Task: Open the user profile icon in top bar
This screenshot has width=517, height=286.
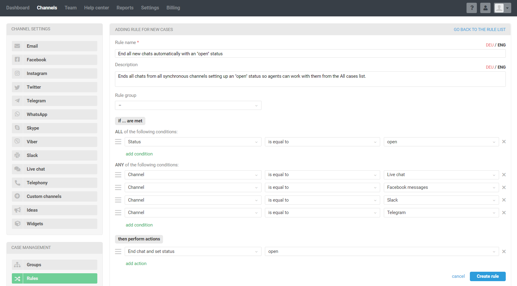Action: point(485,8)
